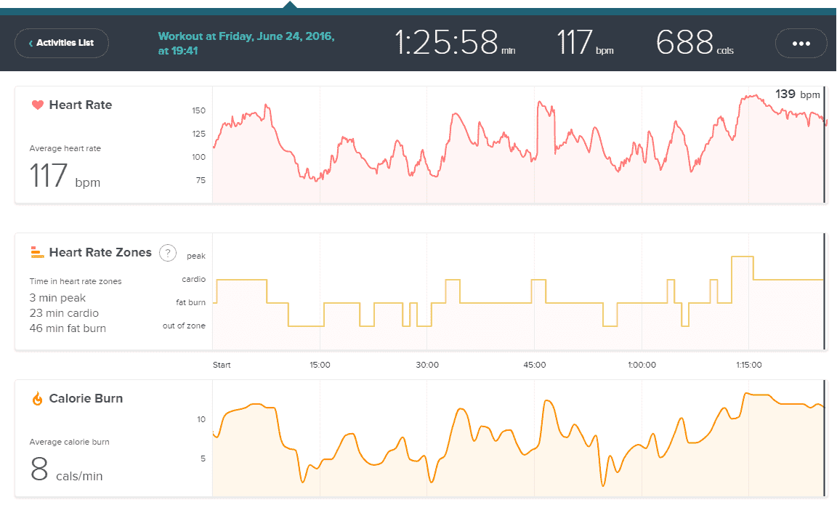Click the '46 min fat burn' summary text

click(68, 328)
